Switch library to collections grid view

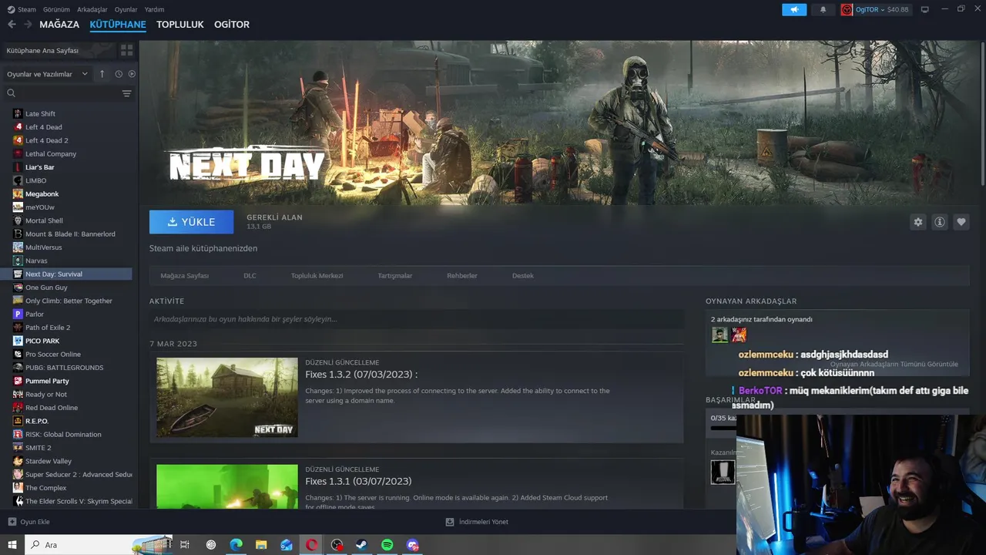coord(126,50)
